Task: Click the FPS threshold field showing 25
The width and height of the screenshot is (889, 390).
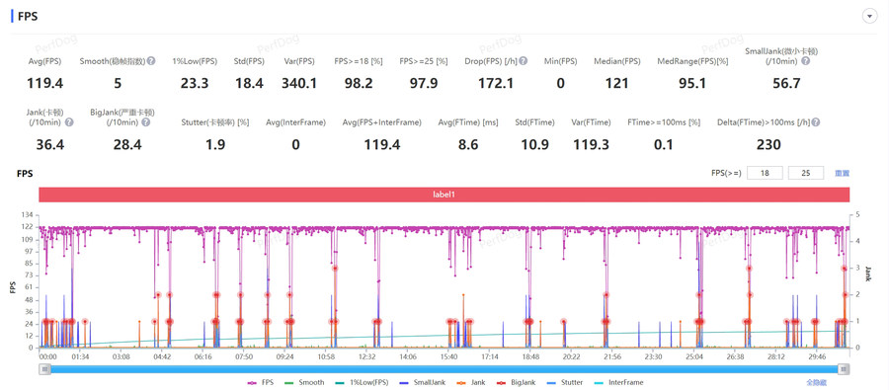Action: (x=806, y=173)
